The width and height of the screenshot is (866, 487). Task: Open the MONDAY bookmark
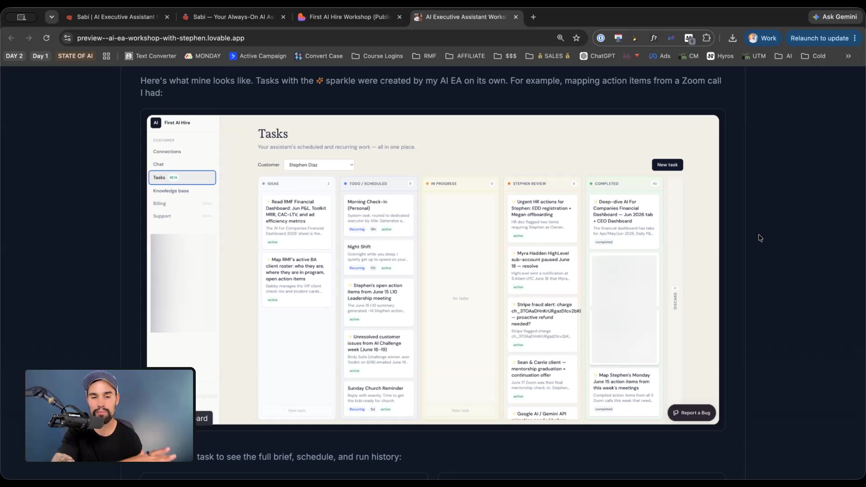pos(203,56)
